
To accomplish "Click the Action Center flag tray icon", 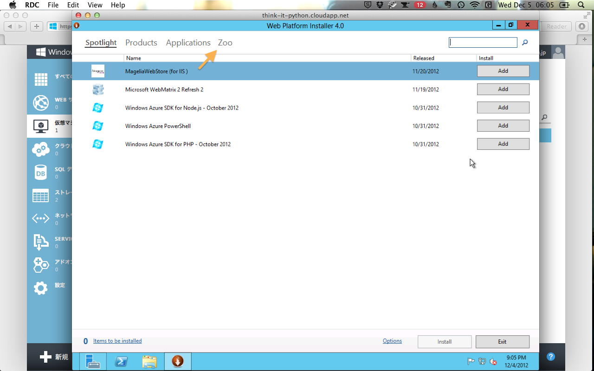I will coord(471,362).
